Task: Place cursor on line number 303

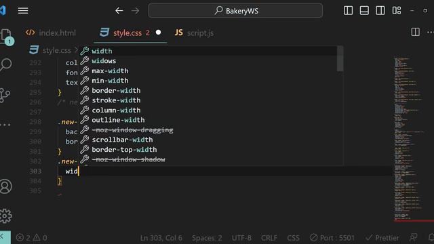Action: (35, 171)
